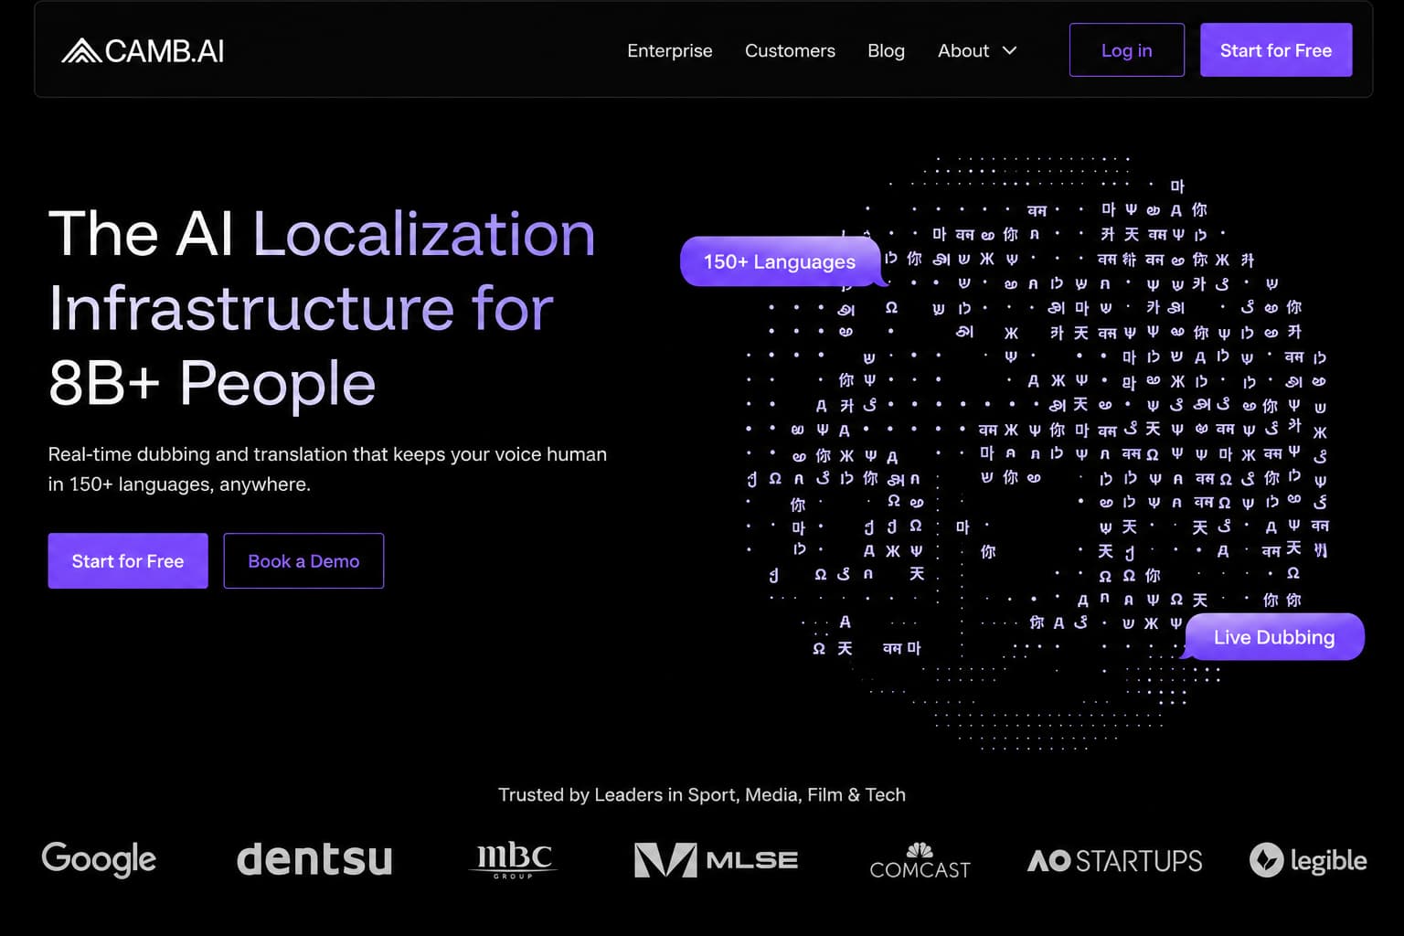
Task: Expand the About dropdown menu
Action: (x=977, y=50)
